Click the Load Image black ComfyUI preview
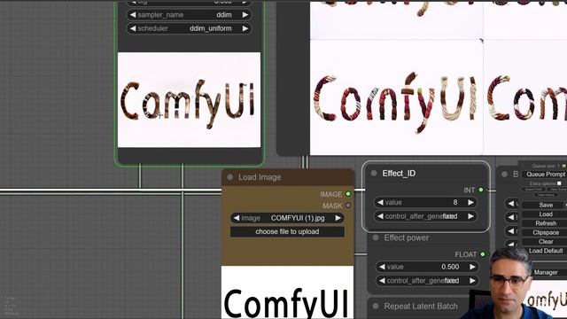The width and height of the screenshot is (567, 319). (x=287, y=292)
